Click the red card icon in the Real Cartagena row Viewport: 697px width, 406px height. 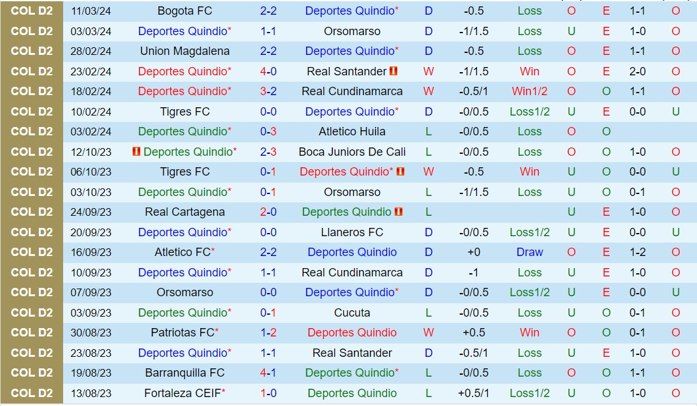(399, 212)
